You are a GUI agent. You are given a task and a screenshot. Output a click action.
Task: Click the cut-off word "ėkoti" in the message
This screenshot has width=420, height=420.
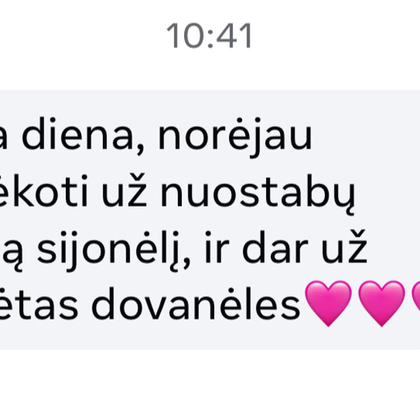pyautogui.click(x=44, y=190)
